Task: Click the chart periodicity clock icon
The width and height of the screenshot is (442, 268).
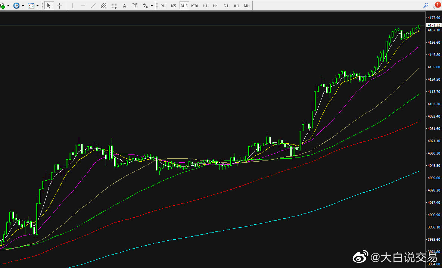Action: click(x=16, y=6)
